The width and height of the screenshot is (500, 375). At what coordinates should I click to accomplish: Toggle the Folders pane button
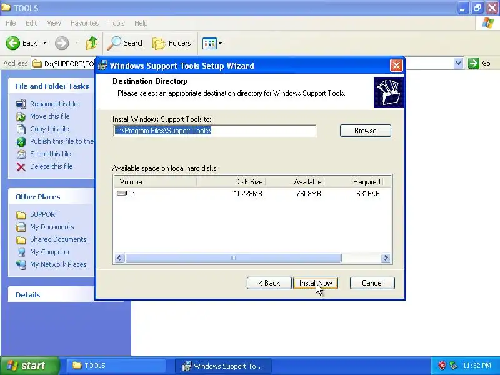(x=171, y=43)
